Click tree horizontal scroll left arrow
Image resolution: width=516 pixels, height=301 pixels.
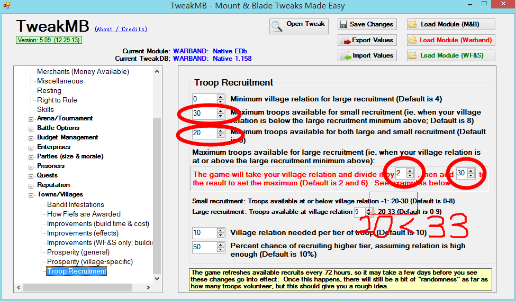coord(19,287)
